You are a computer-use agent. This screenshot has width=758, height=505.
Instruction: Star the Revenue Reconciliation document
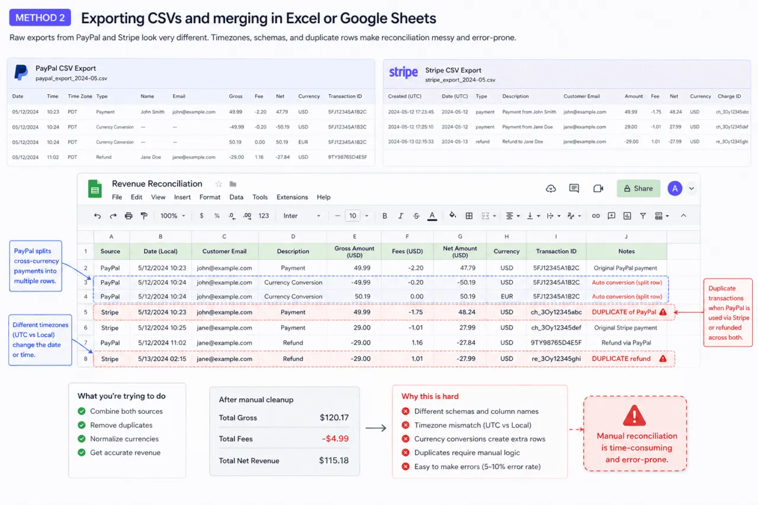click(x=219, y=184)
